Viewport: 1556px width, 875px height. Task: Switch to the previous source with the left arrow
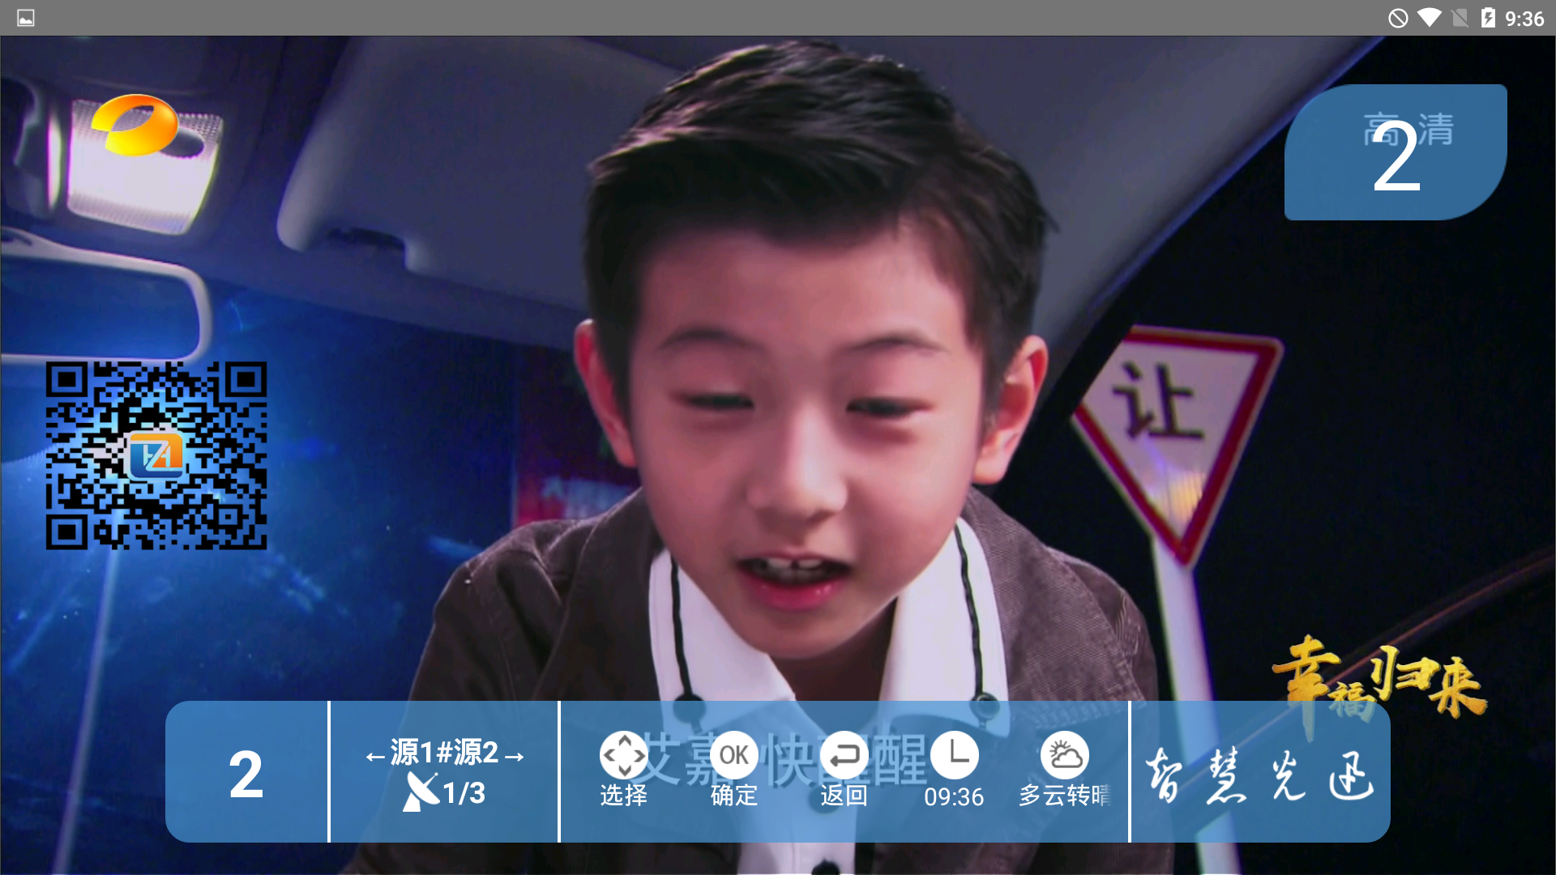click(x=375, y=757)
